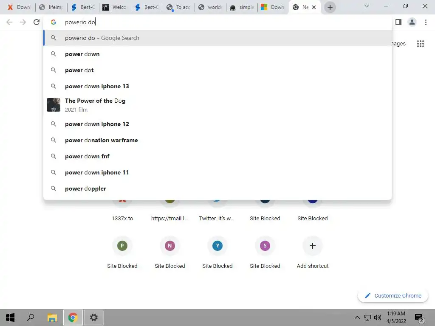Choose 'power donation warframe' suggestion
This screenshot has height=326, width=435.
coord(217,140)
